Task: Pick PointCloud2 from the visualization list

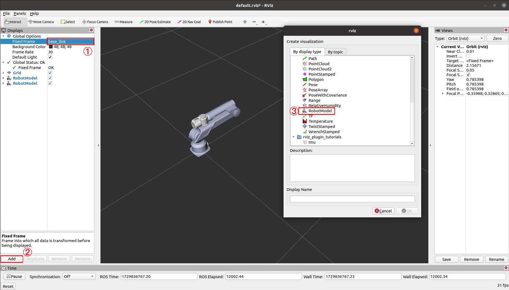Action: pos(320,69)
